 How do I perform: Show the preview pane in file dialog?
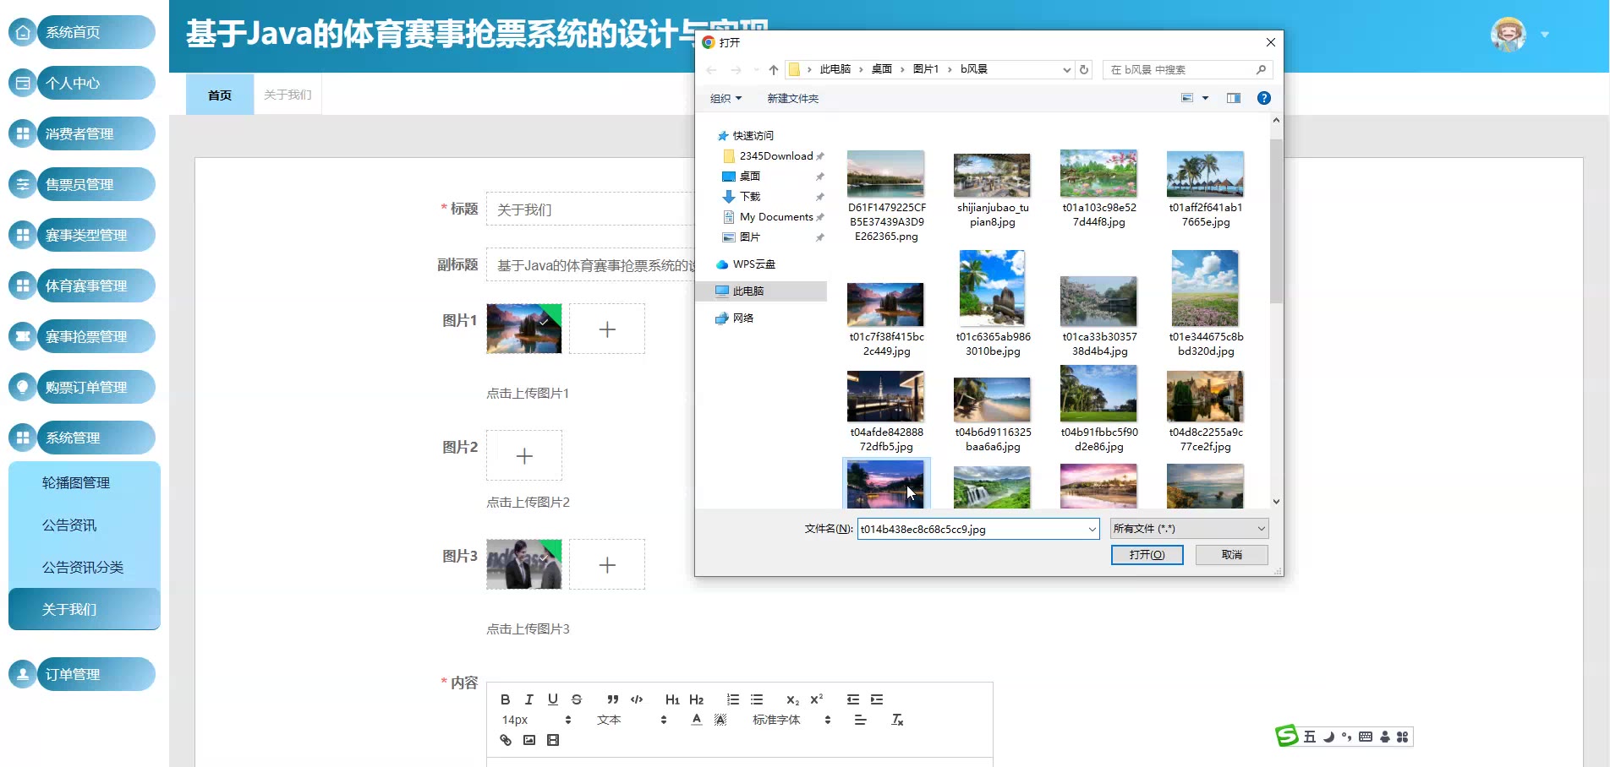1234,98
